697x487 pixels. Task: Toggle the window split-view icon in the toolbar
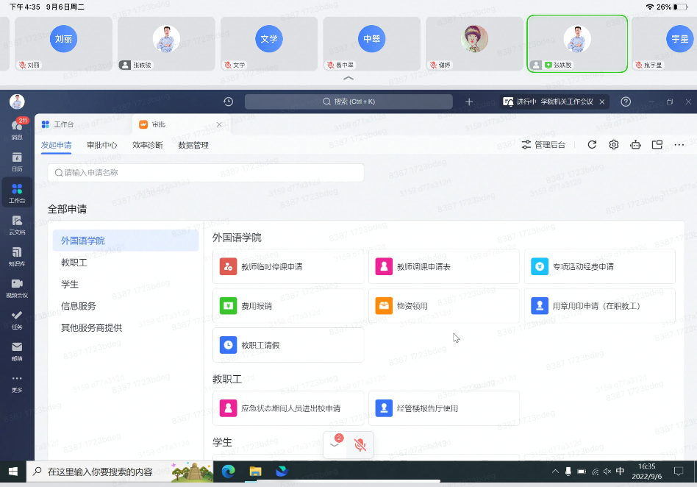(657, 144)
